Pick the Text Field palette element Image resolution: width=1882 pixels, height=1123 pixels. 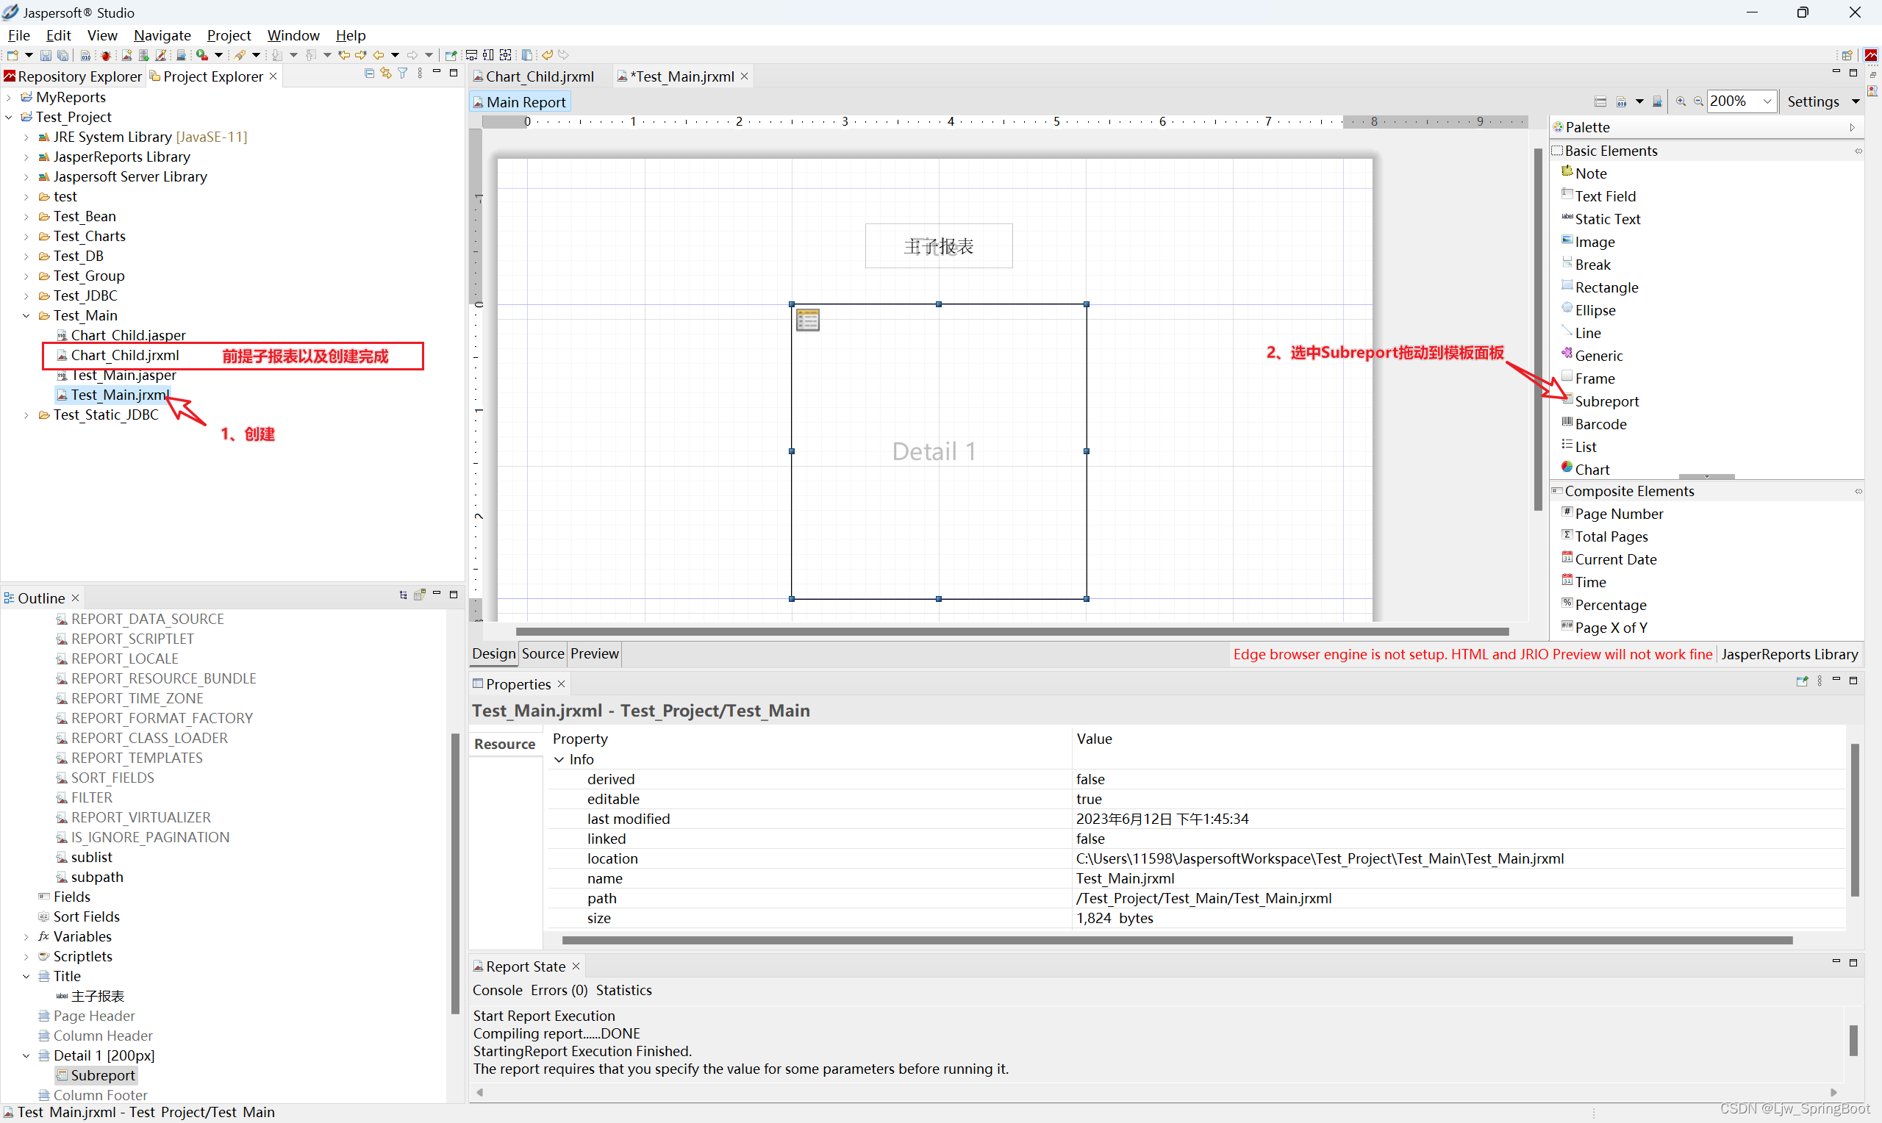coord(1598,196)
